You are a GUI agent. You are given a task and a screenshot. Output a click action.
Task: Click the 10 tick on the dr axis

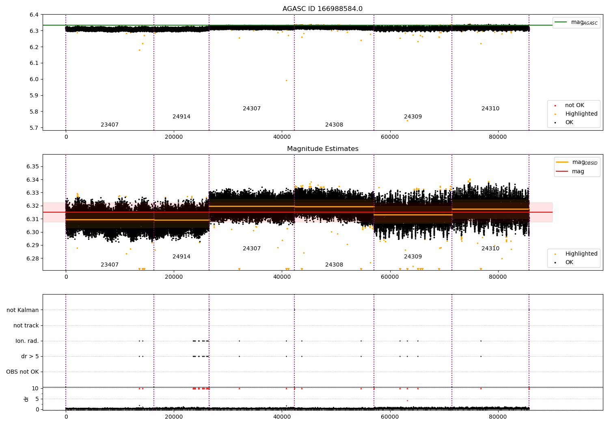pos(35,389)
